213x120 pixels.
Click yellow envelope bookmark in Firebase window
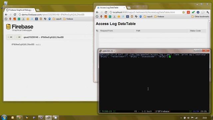click(28, 19)
